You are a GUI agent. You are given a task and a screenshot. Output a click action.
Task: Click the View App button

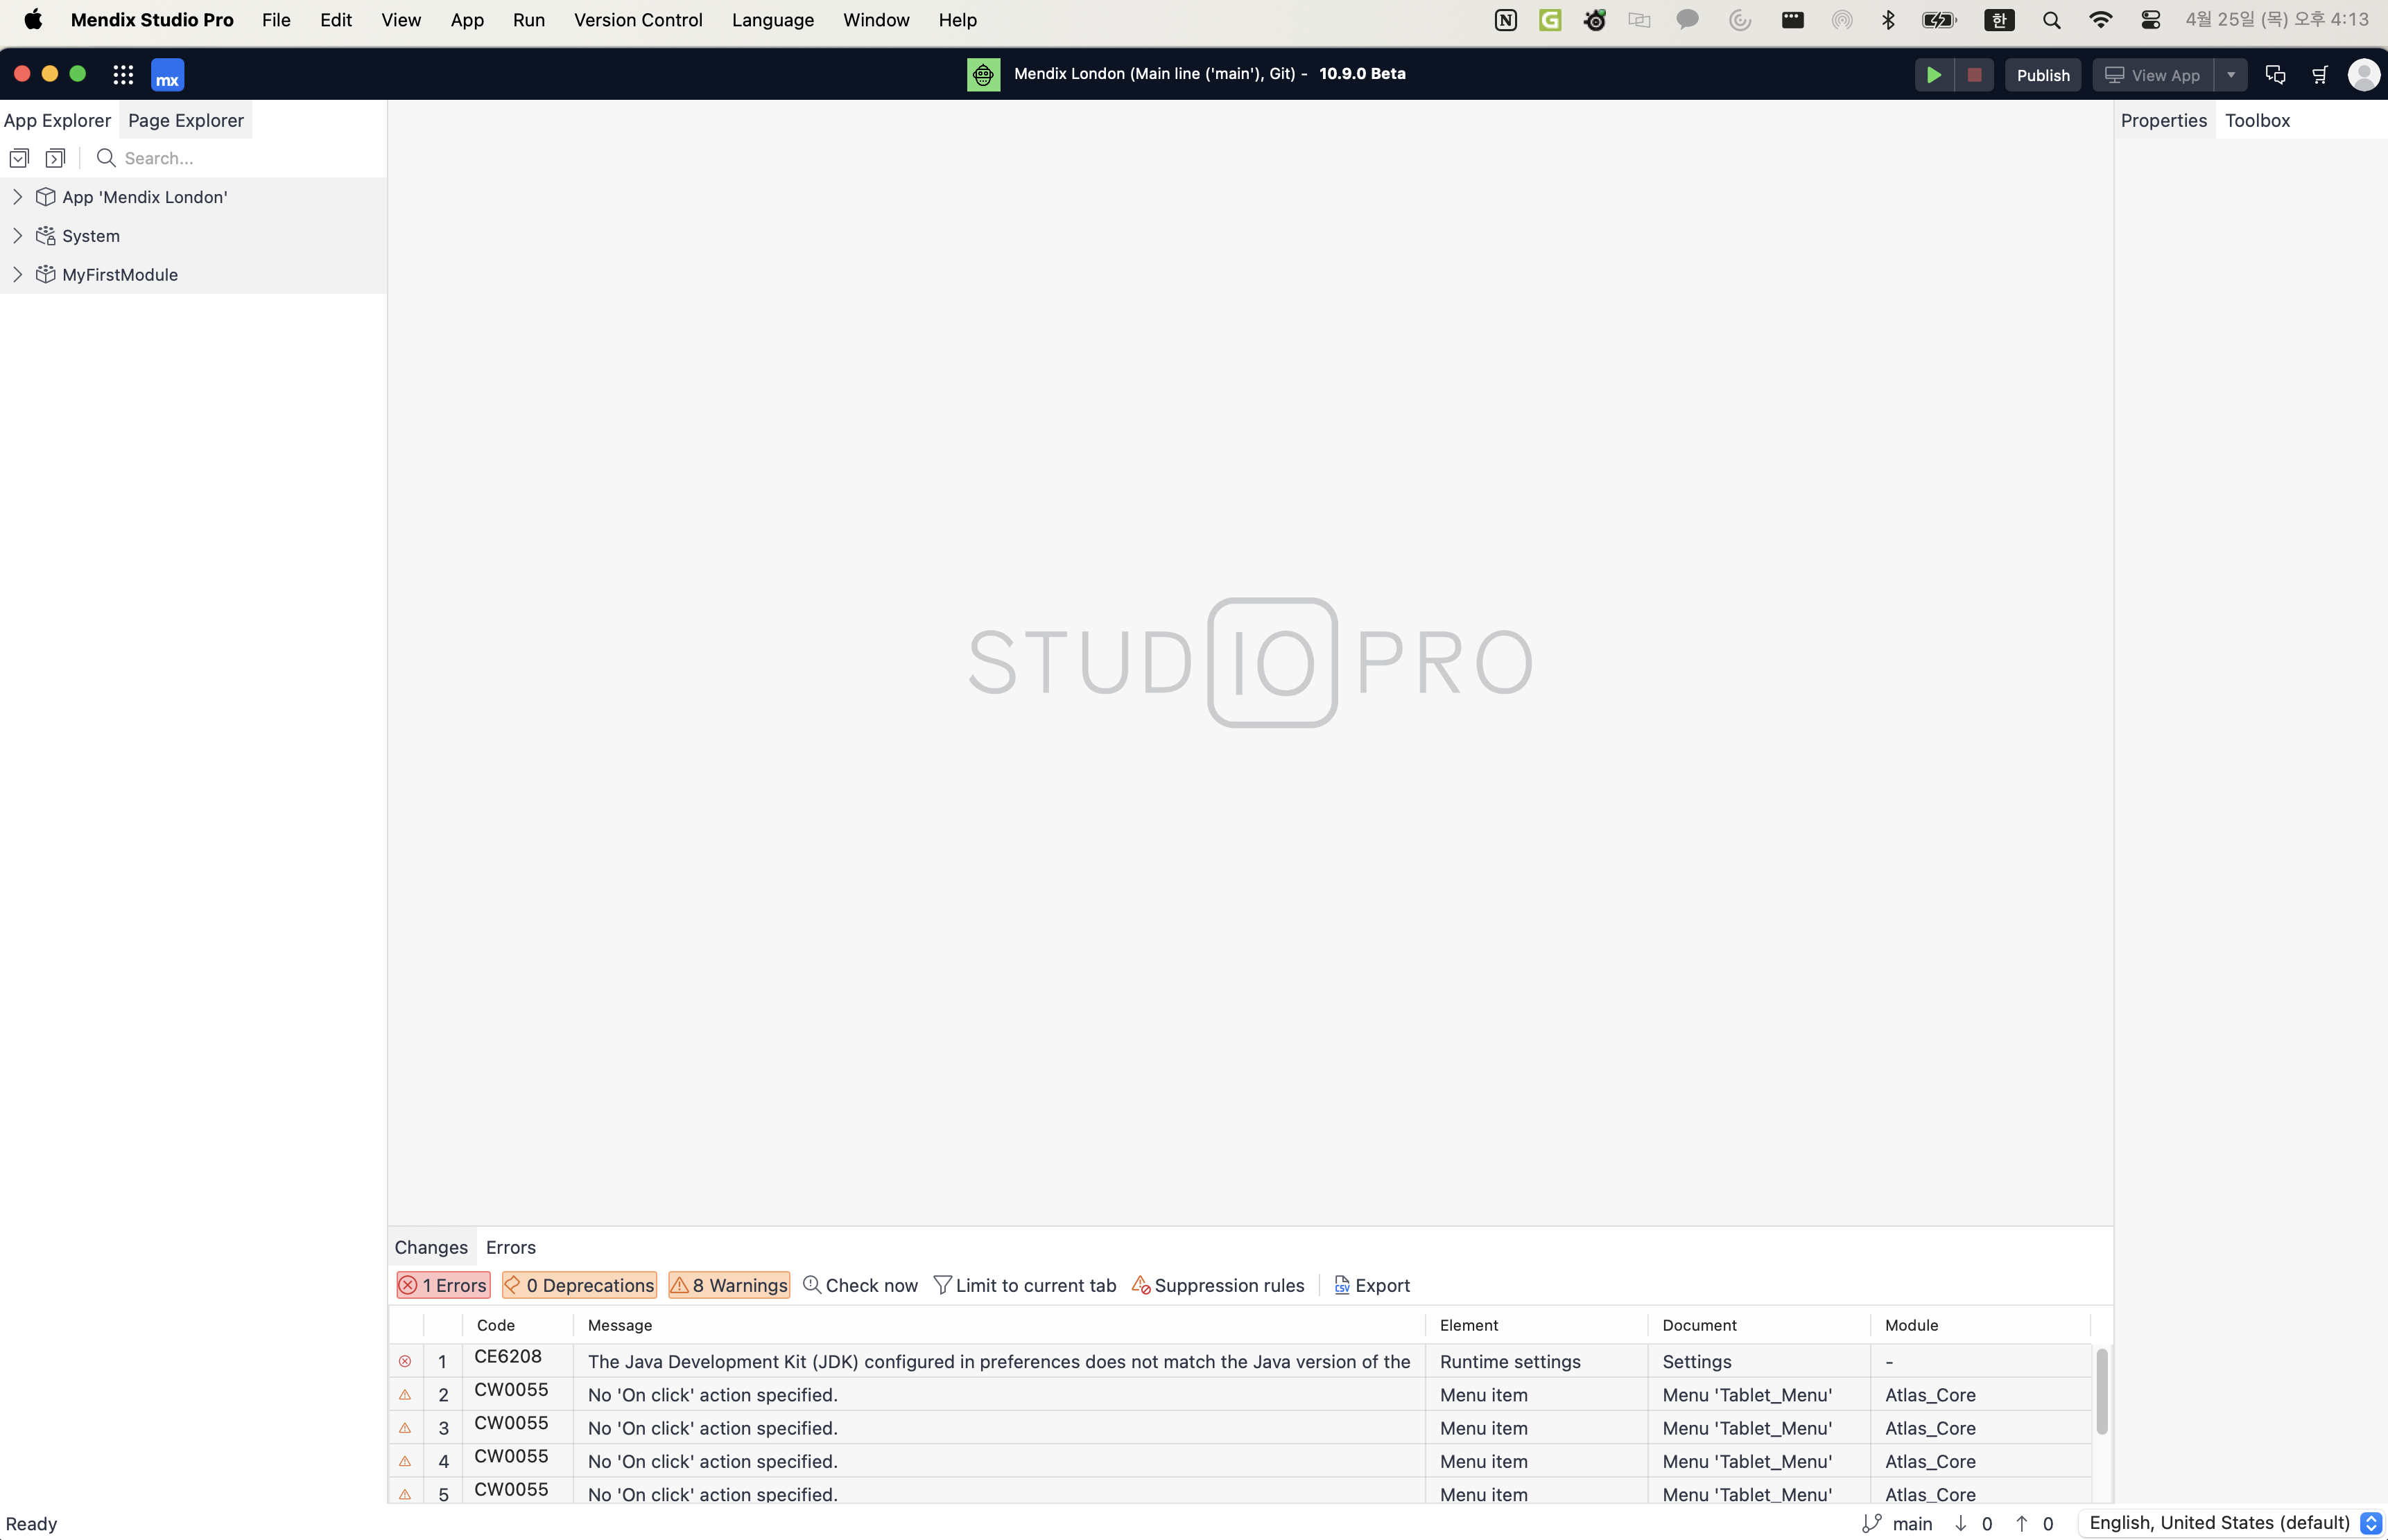(x=2153, y=75)
